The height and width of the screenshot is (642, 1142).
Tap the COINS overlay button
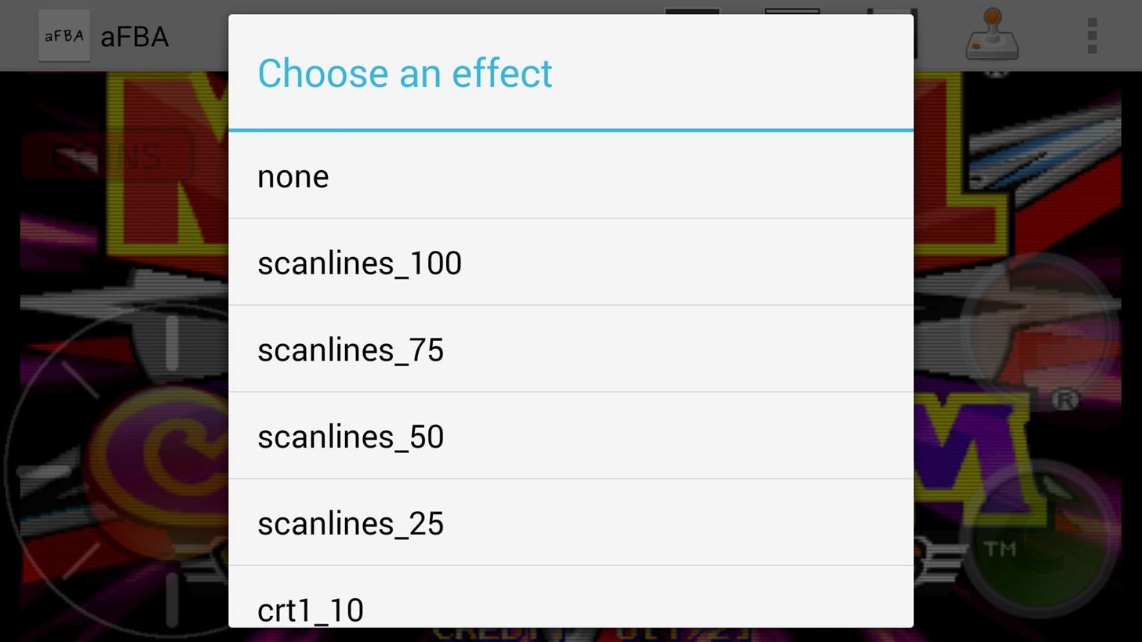(107, 155)
